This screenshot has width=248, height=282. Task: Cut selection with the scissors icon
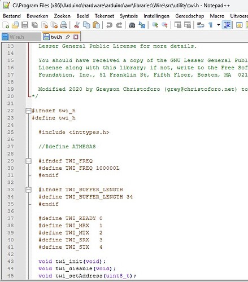(77, 25)
